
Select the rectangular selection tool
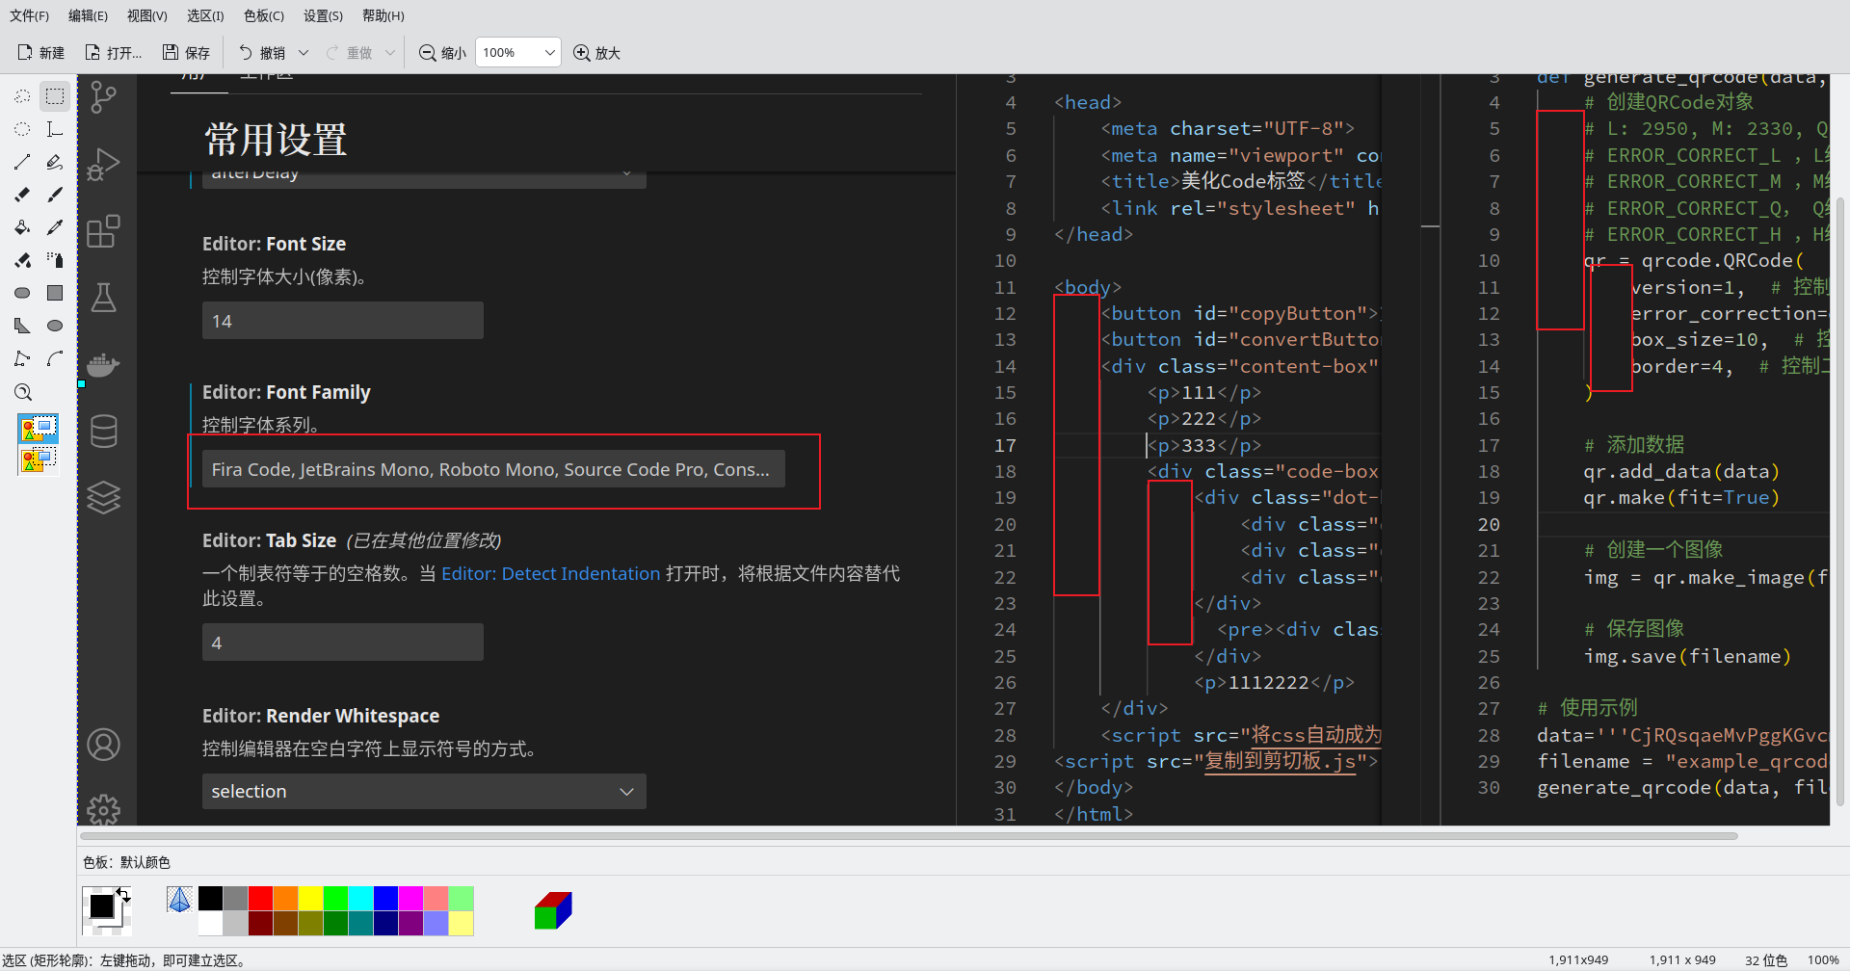[x=55, y=96]
